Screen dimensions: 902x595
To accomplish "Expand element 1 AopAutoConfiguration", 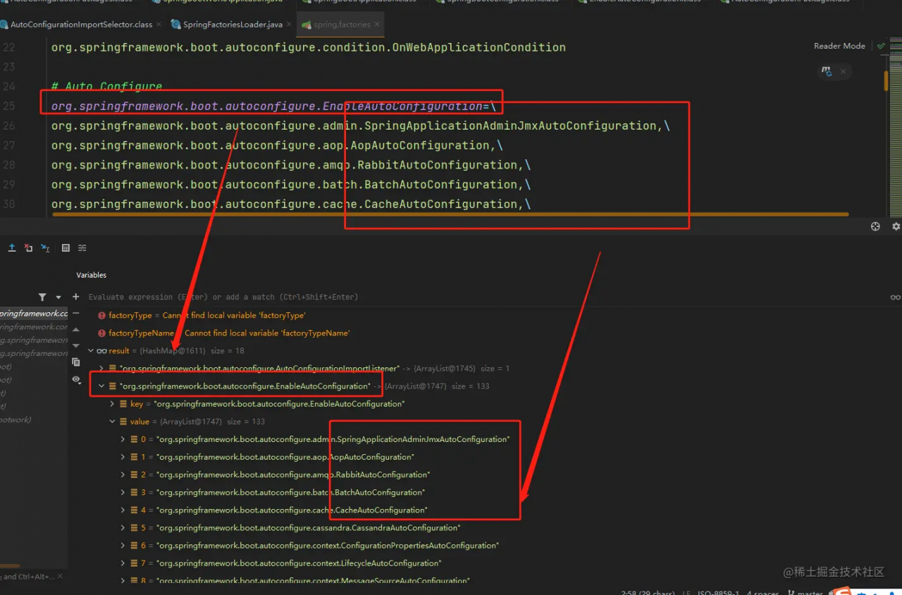I will [123, 457].
